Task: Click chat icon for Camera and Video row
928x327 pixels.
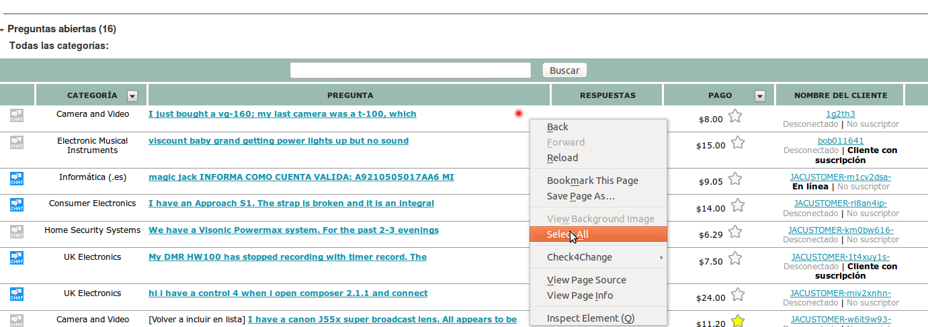Action: 17,115
